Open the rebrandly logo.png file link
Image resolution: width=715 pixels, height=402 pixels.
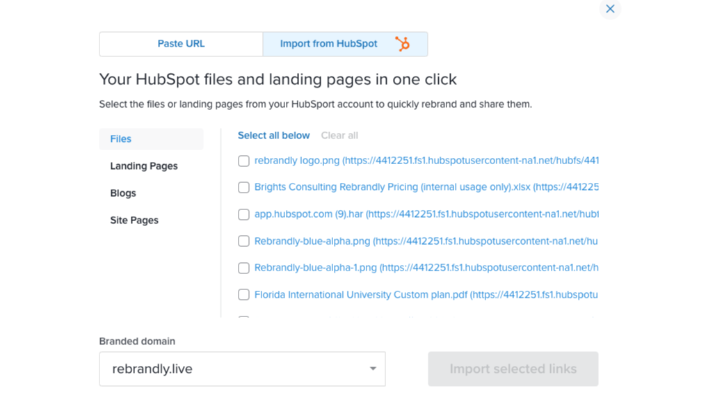click(297, 161)
